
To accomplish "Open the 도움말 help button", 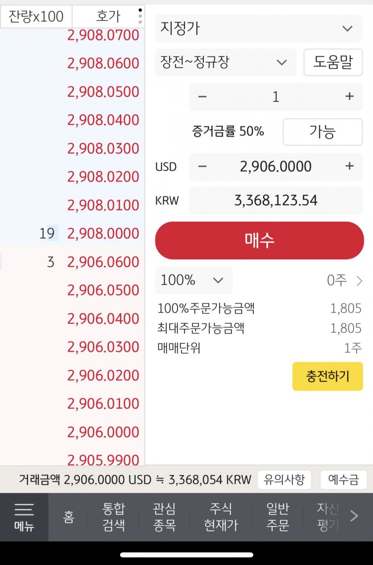I will pyautogui.click(x=333, y=62).
